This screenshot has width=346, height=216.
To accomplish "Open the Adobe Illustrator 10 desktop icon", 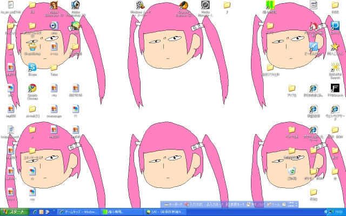I will pyautogui.click(x=54, y=5).
